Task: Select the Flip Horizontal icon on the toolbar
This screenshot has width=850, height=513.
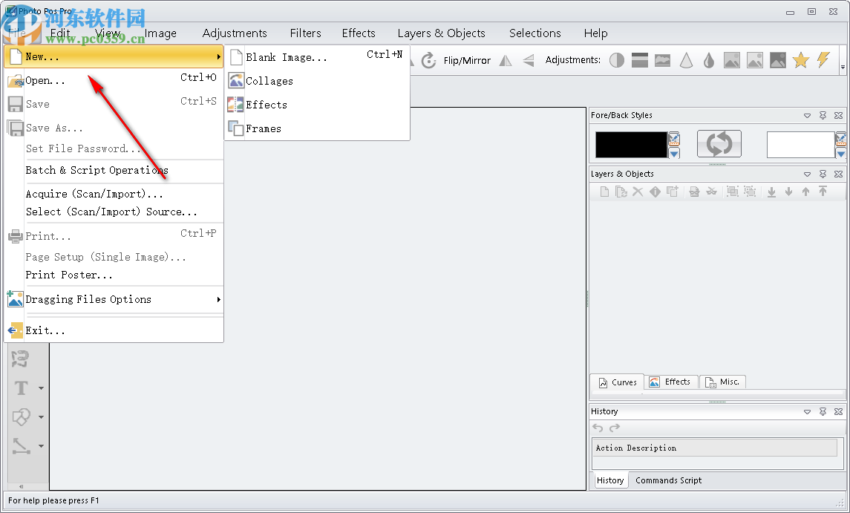Action: [504, 60]
